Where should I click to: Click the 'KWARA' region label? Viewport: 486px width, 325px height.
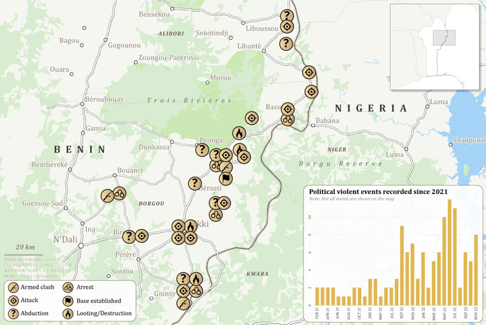pyautogui.click(x=258, y=274)
